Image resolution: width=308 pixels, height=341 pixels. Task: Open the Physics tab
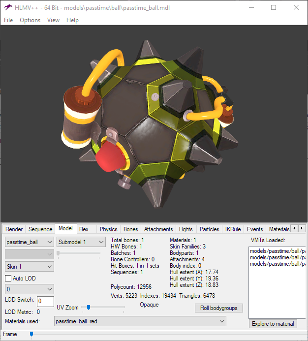point(108,229)
